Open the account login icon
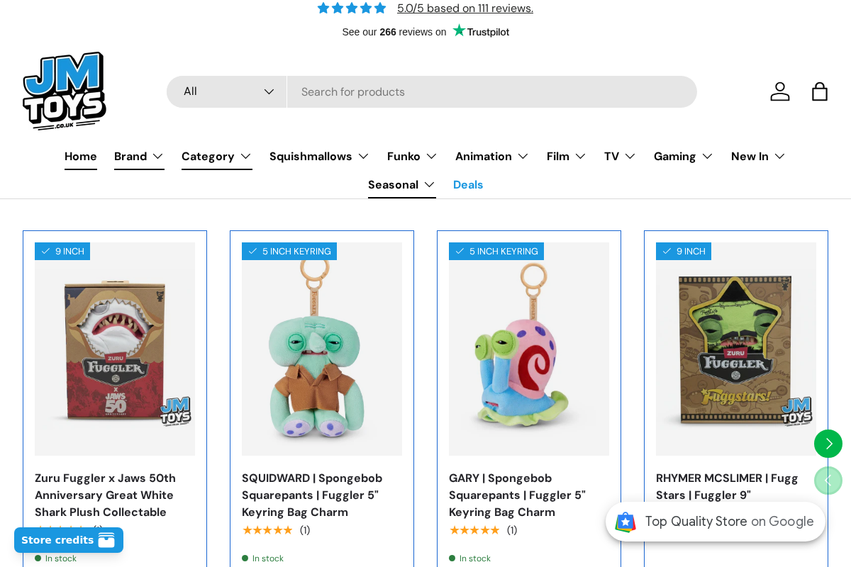Image resolution: width=851 pixels, height=567 pixels. tap(779, 91)
